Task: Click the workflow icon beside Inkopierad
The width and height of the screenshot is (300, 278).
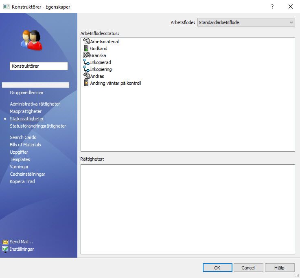Action: [86, 62]
